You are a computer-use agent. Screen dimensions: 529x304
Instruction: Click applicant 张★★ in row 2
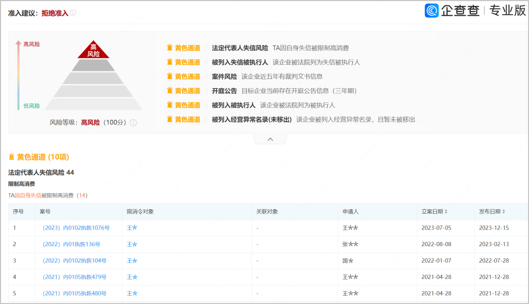[x=351, y=244]
